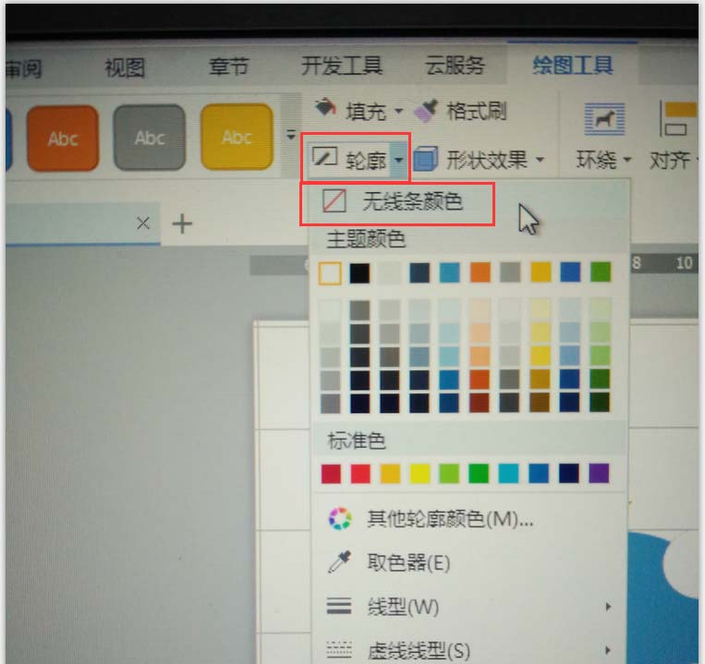
Task: Click the dashed line style icon
Action: [339, 649]
